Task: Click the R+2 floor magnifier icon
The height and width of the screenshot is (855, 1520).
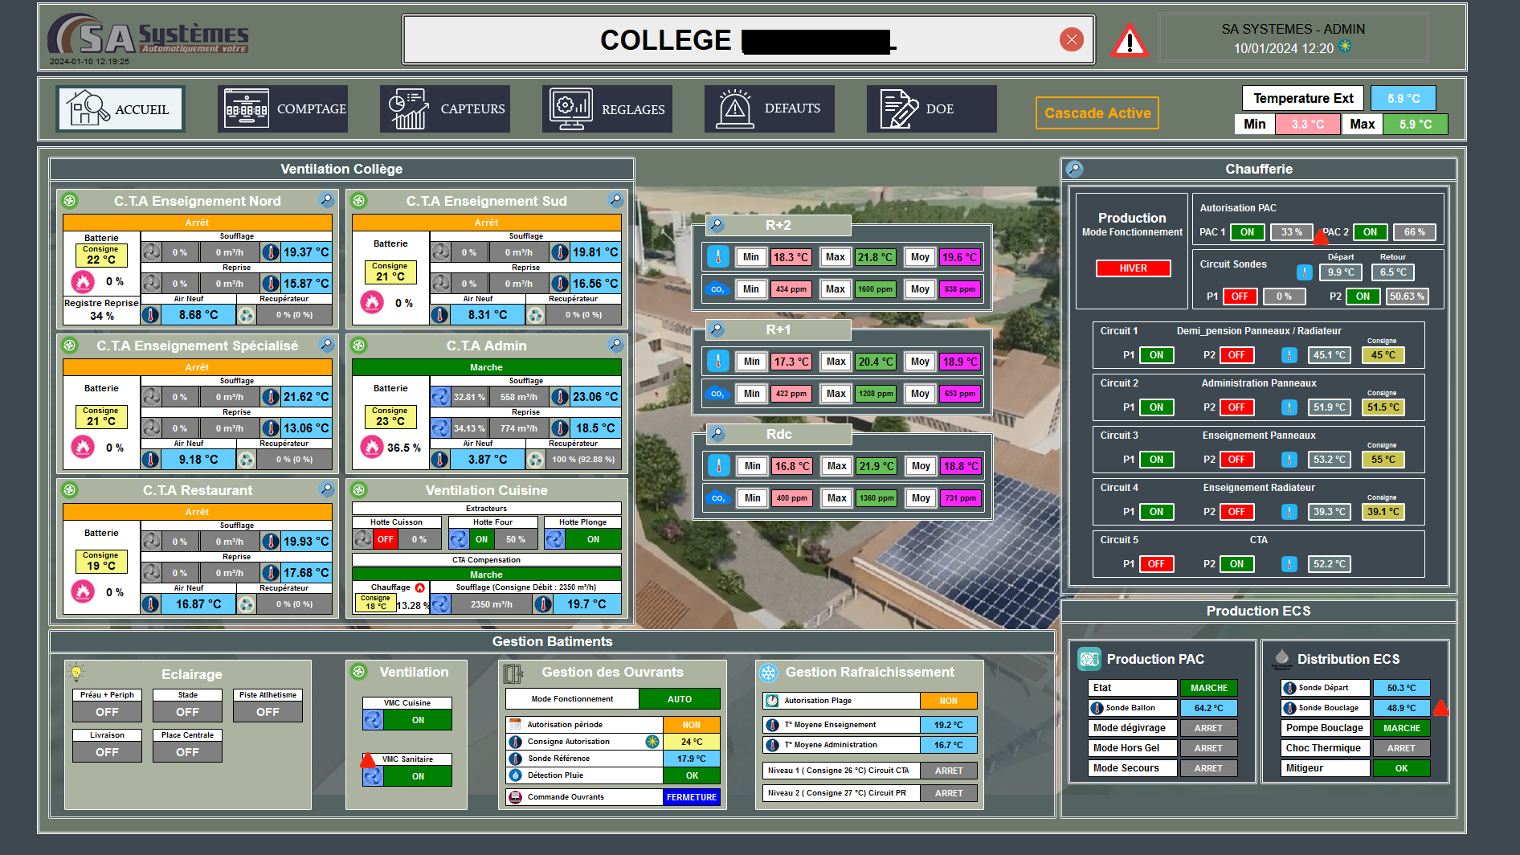Action: click(x=717, y=225)
